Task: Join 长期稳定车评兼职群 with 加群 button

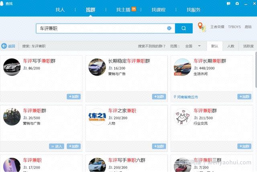Action: click(x=159, y=96)
